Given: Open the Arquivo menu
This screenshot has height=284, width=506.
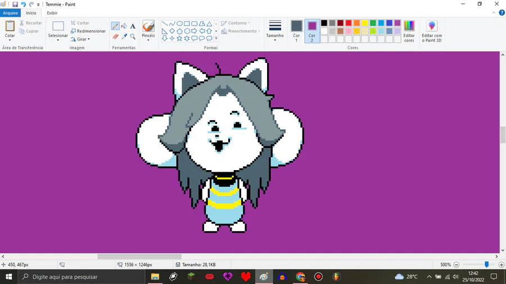Looking at the screenshot, I should 10,13.
